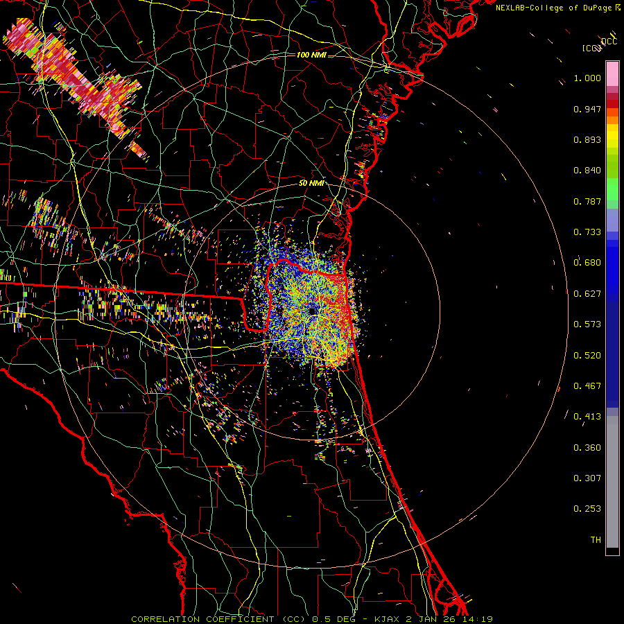Click the 0.253 legend value
This screenshot has height=624, width=624.
[x=587, y=509]
